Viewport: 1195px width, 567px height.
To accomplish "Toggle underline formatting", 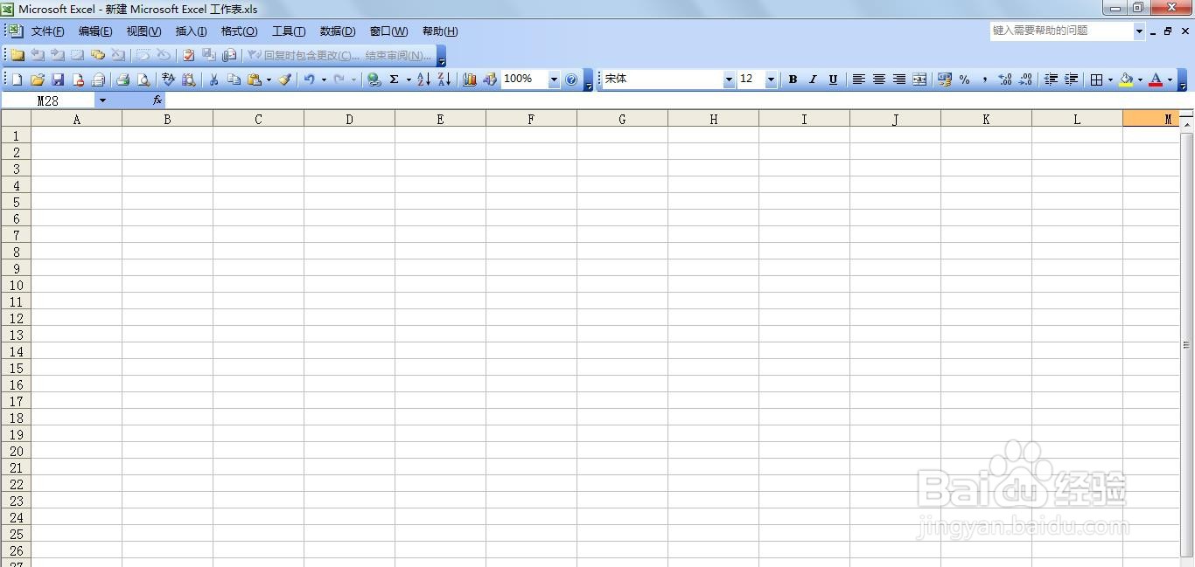I will 833,80.
